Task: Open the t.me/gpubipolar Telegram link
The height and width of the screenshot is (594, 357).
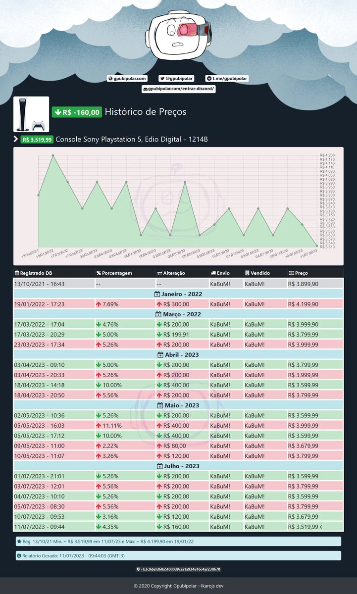Action: 227,78
